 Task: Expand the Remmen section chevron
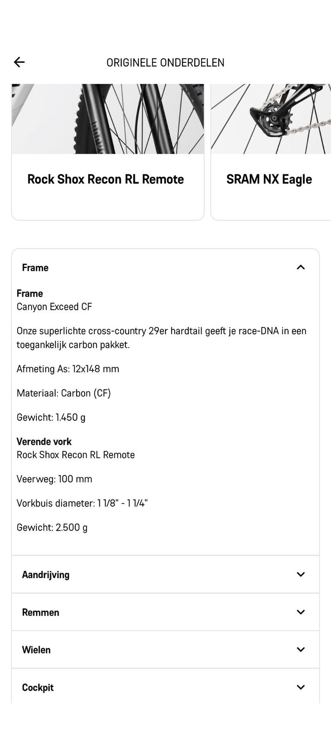[300, 612]
